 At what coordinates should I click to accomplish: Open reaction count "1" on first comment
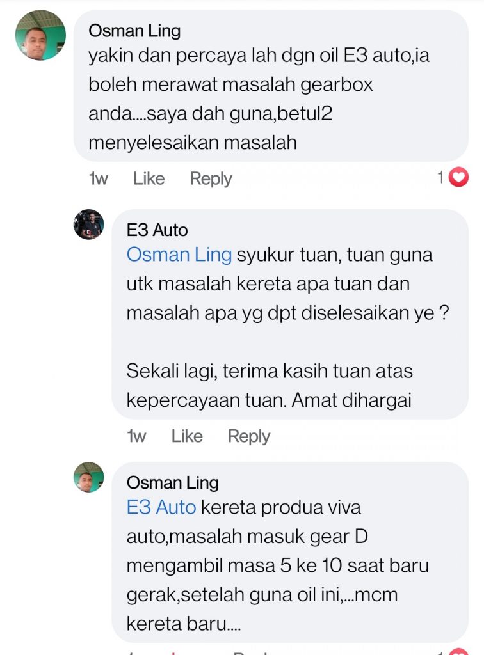click(440, 178)
